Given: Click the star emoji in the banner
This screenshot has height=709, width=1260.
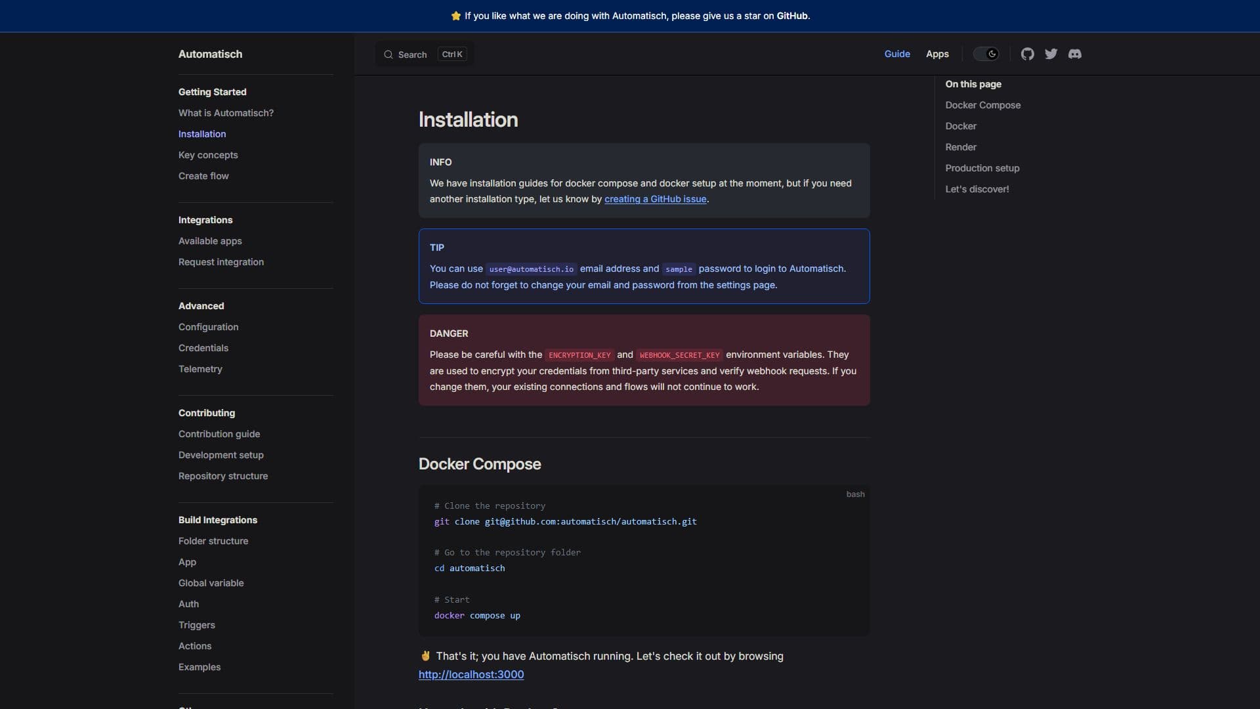Looking at the screenshot, I should 456,16.
